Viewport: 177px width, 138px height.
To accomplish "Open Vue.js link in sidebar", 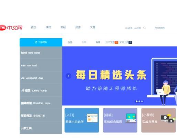I will 43,91.
